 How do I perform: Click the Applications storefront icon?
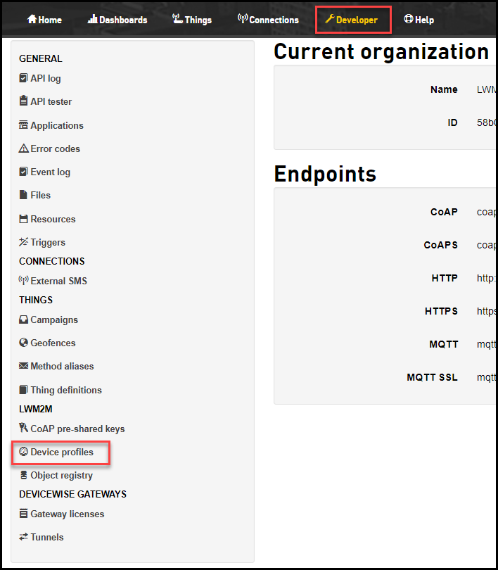pos(23,125)
